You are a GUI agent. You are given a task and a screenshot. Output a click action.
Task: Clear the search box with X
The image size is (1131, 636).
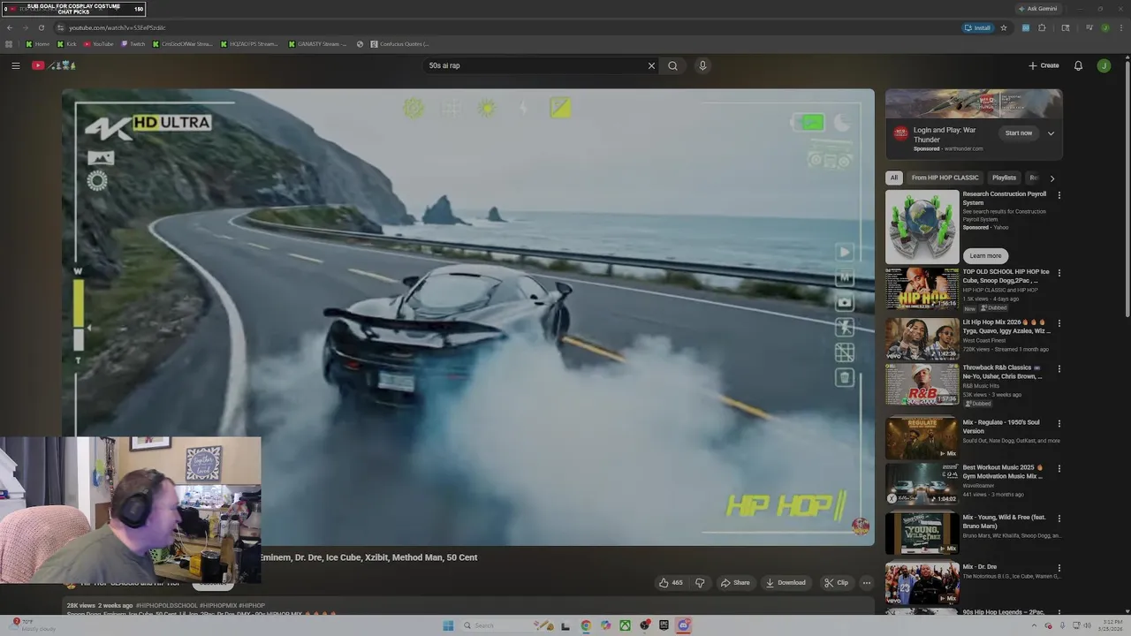pyautogui.click(x=651, y=65)
